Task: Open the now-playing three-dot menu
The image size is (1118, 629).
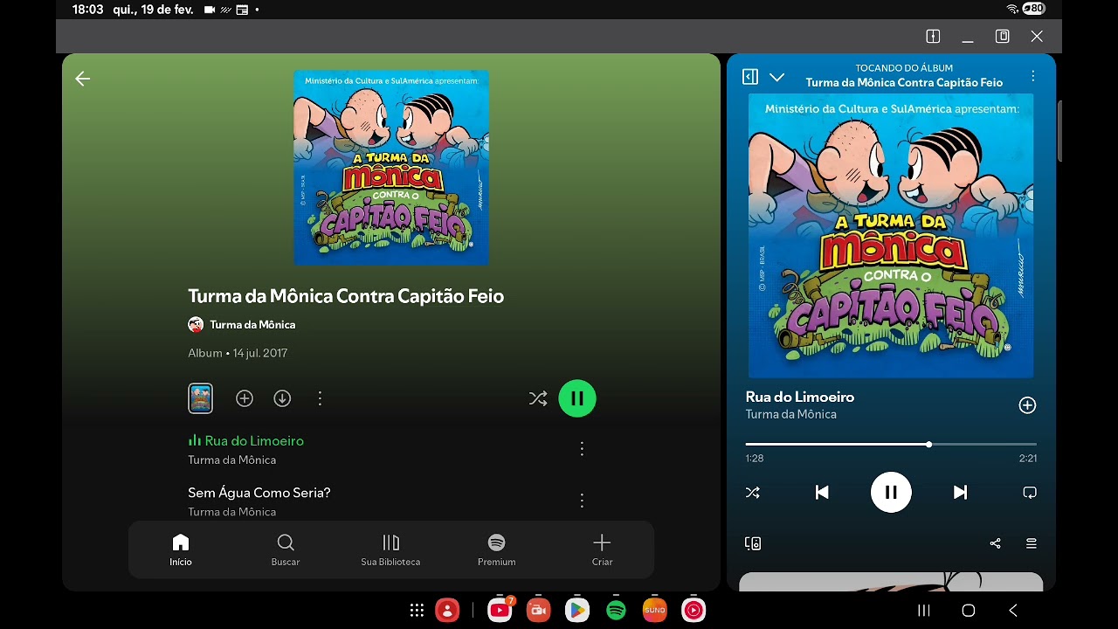Action: [x=1032, y=76]
